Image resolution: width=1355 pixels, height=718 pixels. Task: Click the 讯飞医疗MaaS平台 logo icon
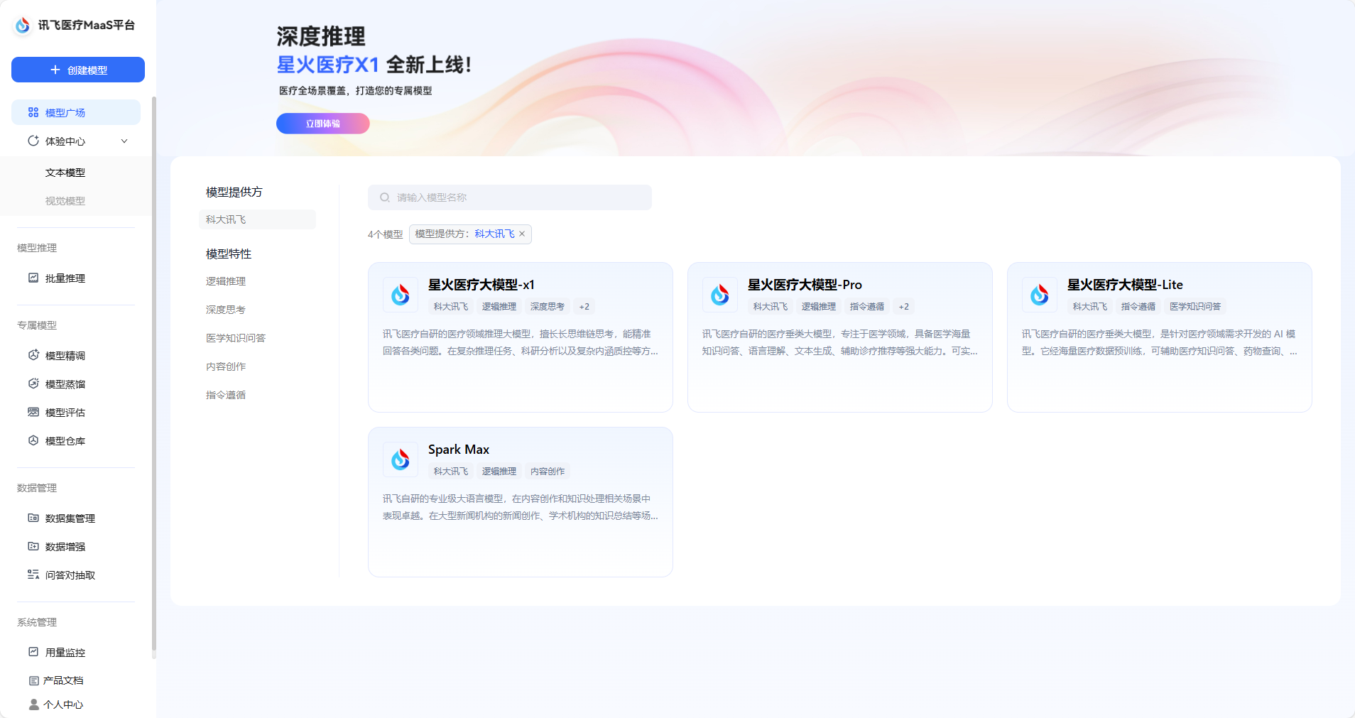(23, 25)
